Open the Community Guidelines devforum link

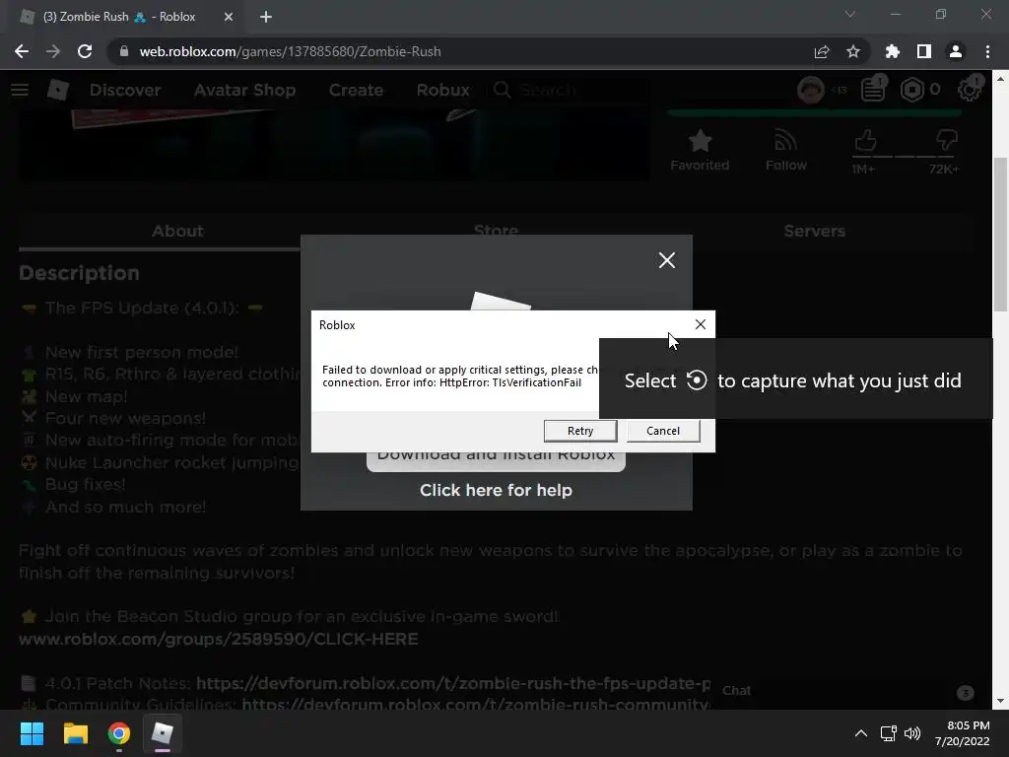click(476, 704)
